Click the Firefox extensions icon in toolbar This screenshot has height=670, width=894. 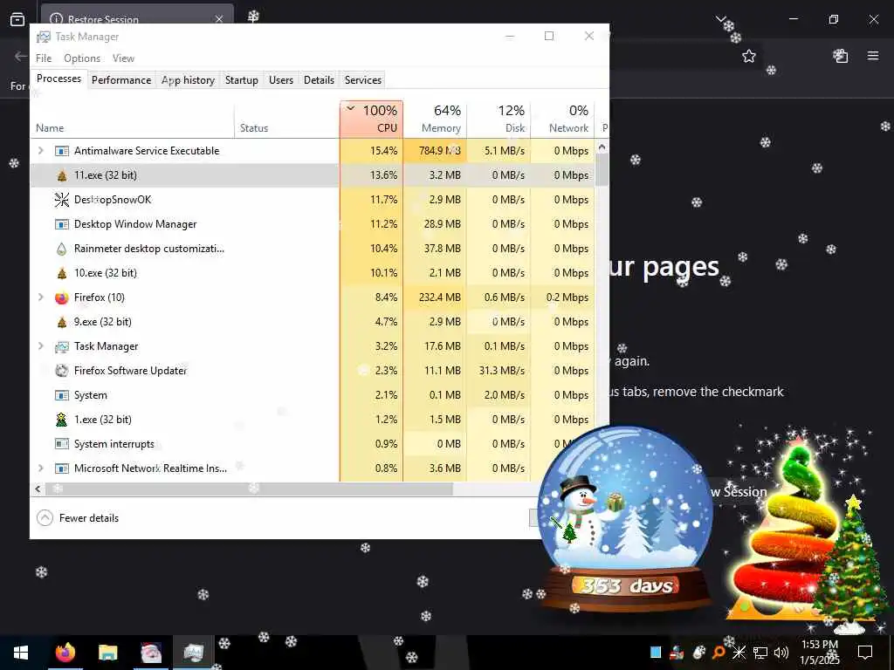841,56
